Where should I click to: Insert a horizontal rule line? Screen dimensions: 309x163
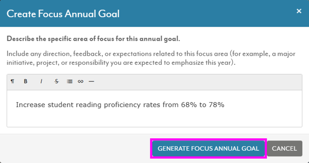[92, 81]
